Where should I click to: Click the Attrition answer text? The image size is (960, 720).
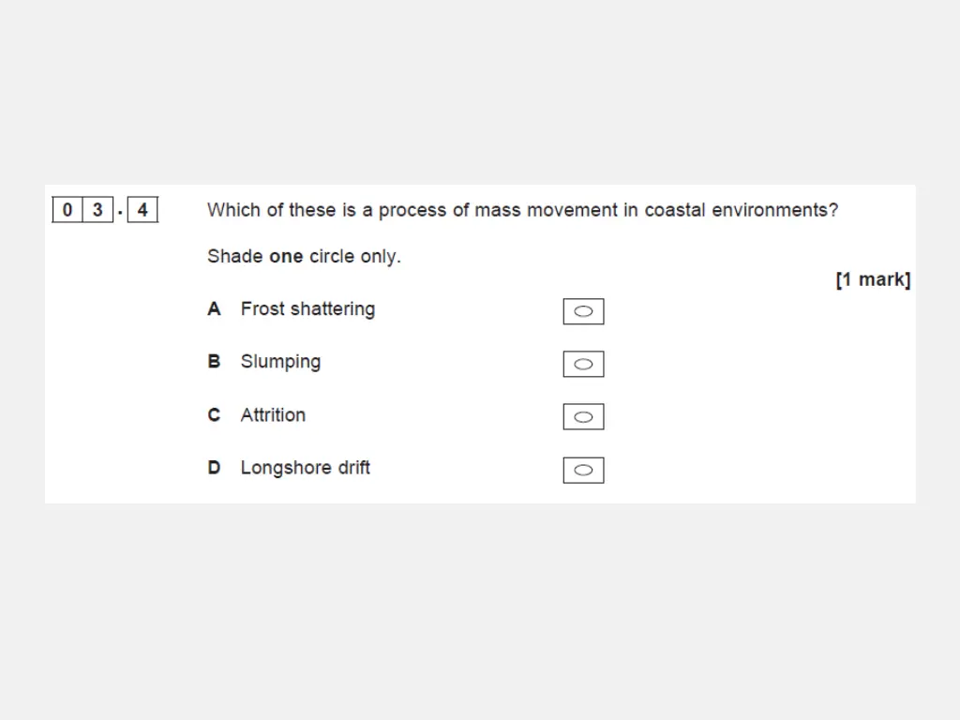[273, 414]
